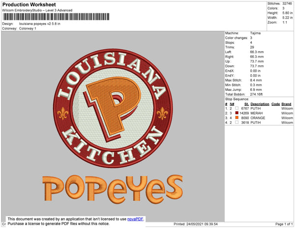Image resolution: width=295 pixels, height=228 pixels.
Task: Click the Width value 5.22 in
Action: coord(288,18)
